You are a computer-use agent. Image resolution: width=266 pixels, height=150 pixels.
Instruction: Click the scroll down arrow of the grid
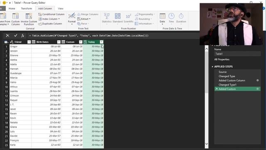[x=207, y=144]
